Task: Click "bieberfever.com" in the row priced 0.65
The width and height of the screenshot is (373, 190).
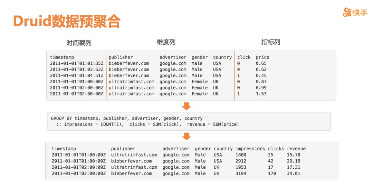Action: [x=129, y=63]
